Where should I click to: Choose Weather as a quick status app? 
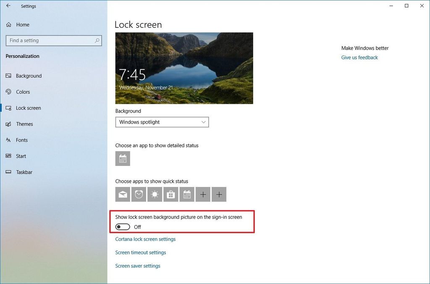tap(154, 194)
